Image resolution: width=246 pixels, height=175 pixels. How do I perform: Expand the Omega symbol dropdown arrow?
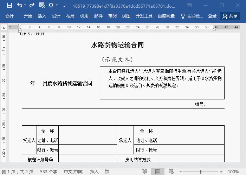(x=57, y=5)
